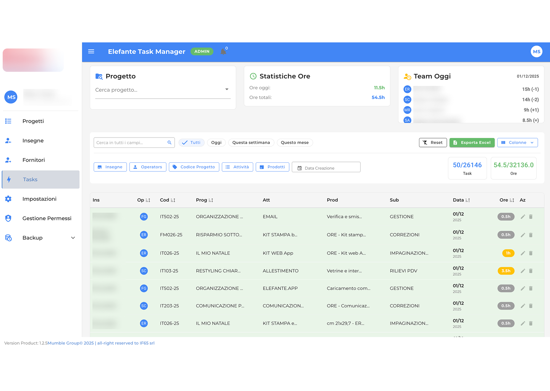Expand the Cerca progetto dropdown
550x391 pixels.
click(x=226, y=90)
